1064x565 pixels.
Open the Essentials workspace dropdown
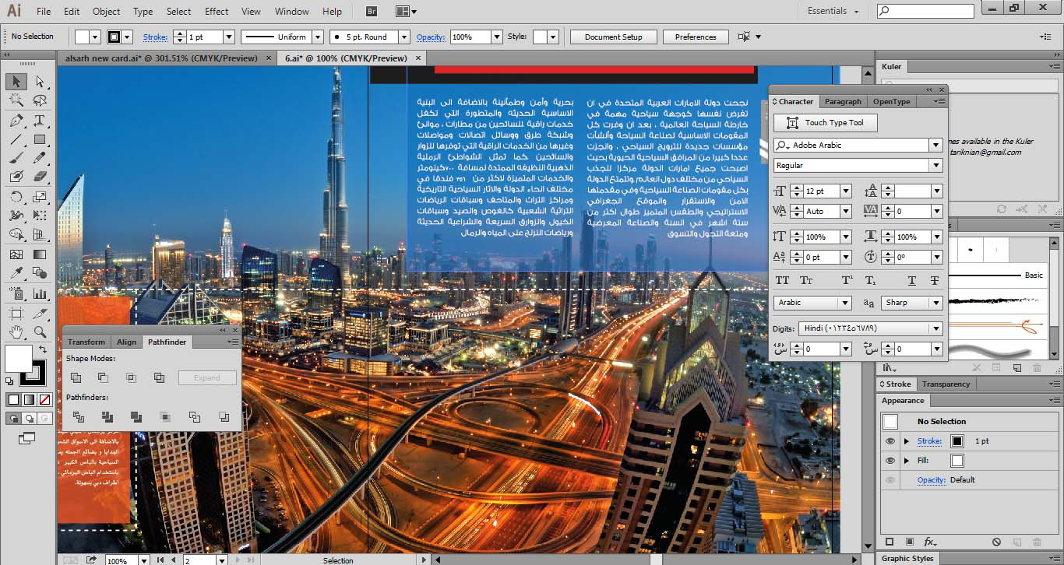[x=833, y=11]
